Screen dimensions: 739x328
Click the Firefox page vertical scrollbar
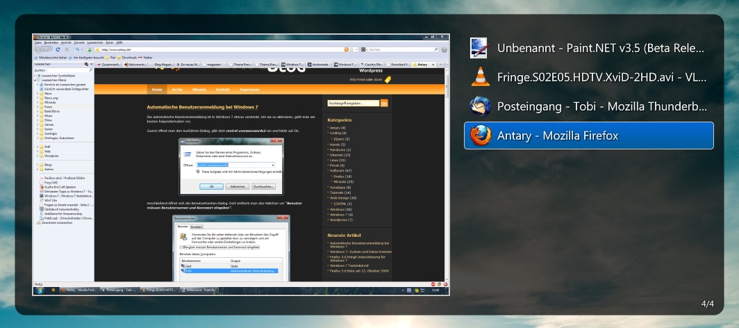coord(446,177)
